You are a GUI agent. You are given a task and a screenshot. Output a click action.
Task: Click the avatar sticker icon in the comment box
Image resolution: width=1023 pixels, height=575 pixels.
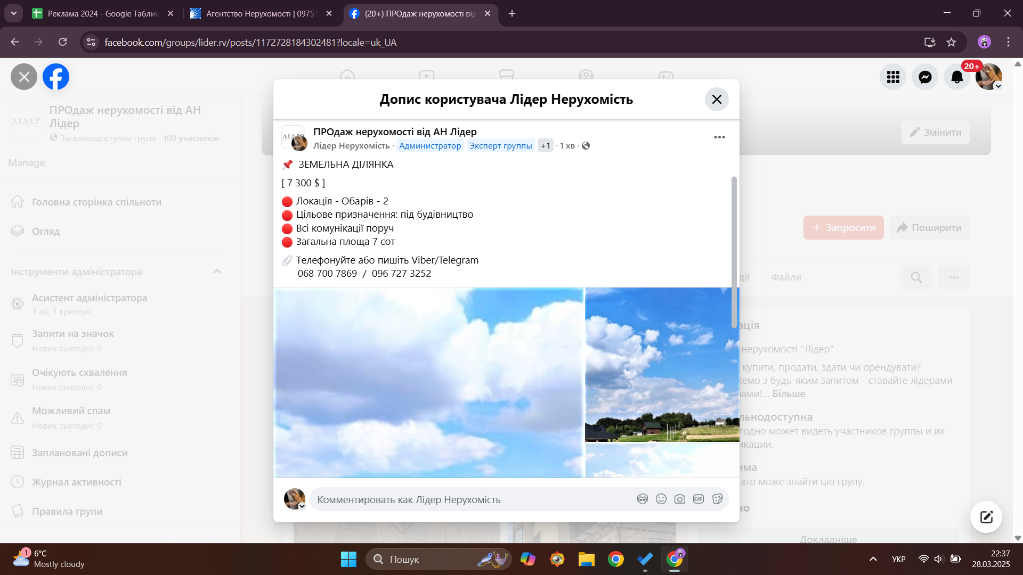point(643,499)
